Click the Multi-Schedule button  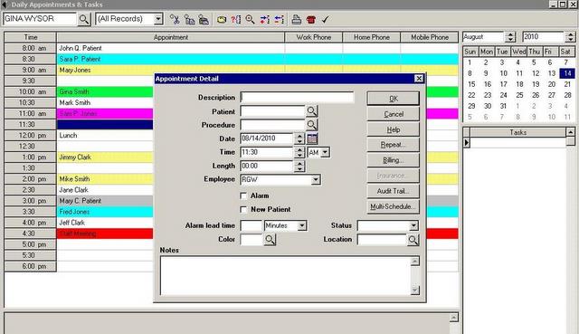coord(393,206)
